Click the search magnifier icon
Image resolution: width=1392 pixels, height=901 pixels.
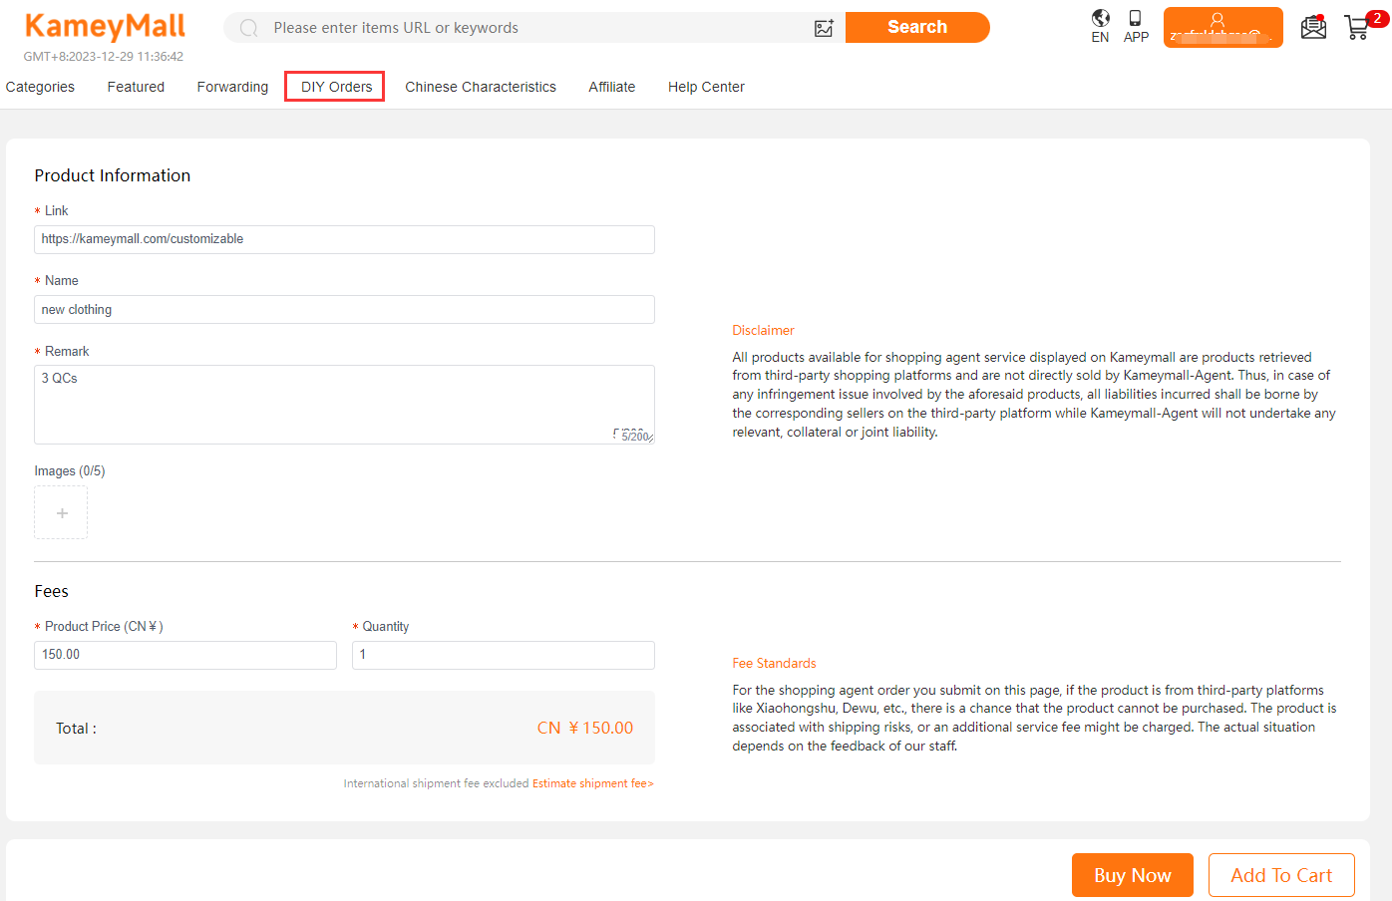click(249, 28)
